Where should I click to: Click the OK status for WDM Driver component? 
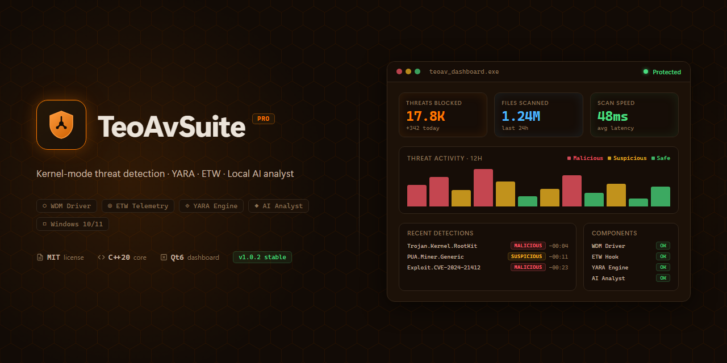tap(663, 246)
